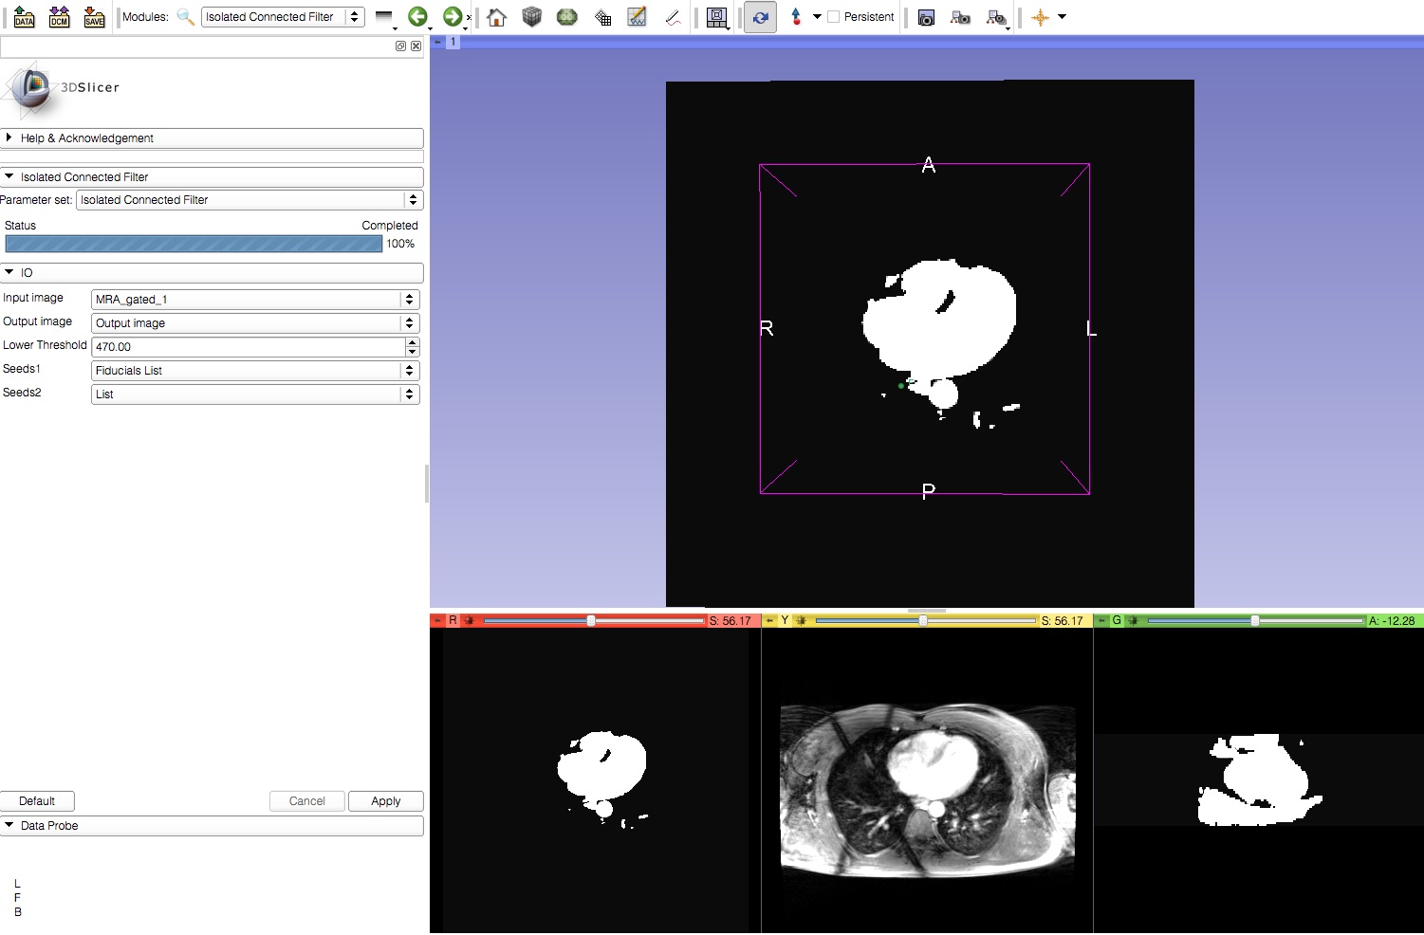This screenshot has height=935, width=1424.
Task: Click the Home module icon
Action: click(496, 16)
